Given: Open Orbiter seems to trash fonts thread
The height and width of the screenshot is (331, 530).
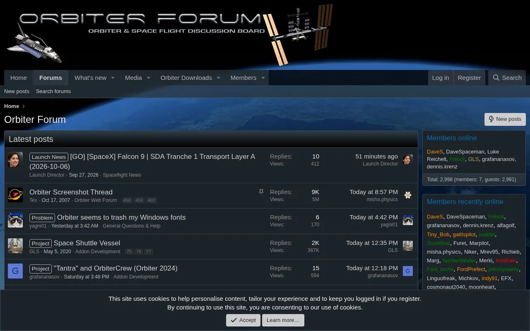Looking at the screenshot, I should point(121,217).
